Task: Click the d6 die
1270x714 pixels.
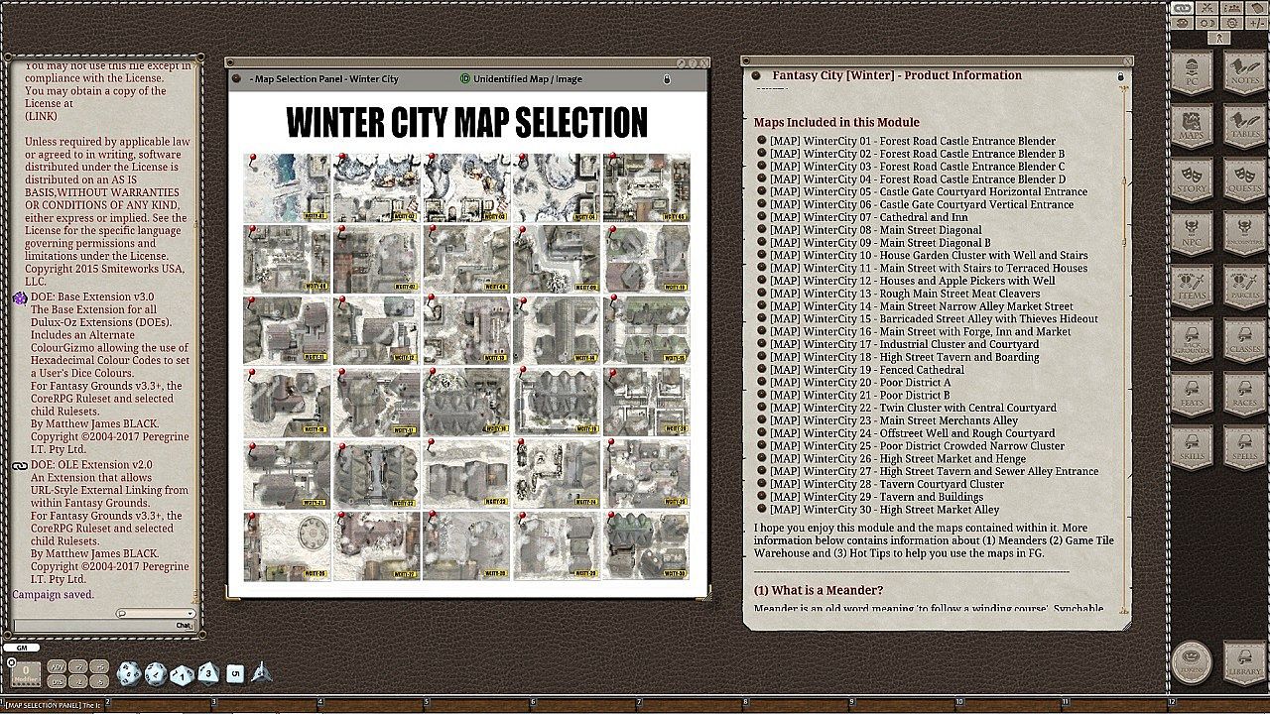Action: pyautogui.click(x=234, y=674)
